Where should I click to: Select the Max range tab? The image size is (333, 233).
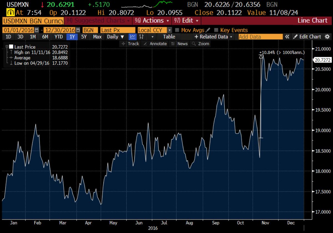click(97, 37)
